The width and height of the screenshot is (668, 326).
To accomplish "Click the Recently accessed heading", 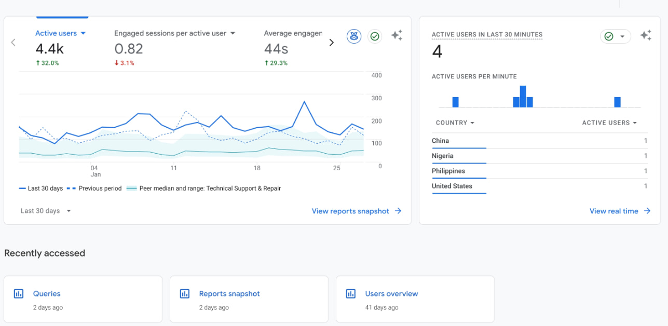I will (45, 253).
